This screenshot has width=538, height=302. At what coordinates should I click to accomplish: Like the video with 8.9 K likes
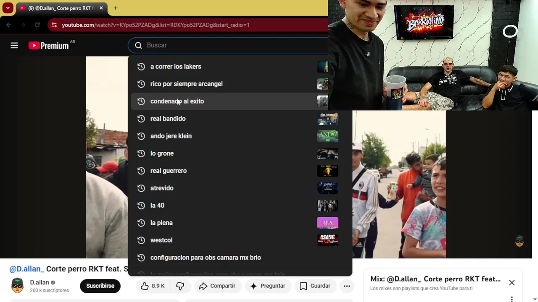153,286
